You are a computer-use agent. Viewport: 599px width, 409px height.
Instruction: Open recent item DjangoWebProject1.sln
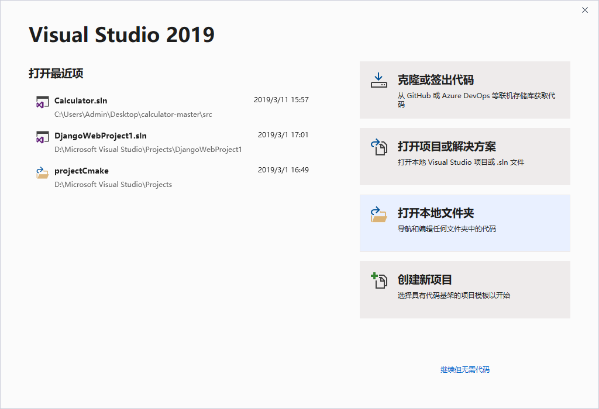[173, 143]
